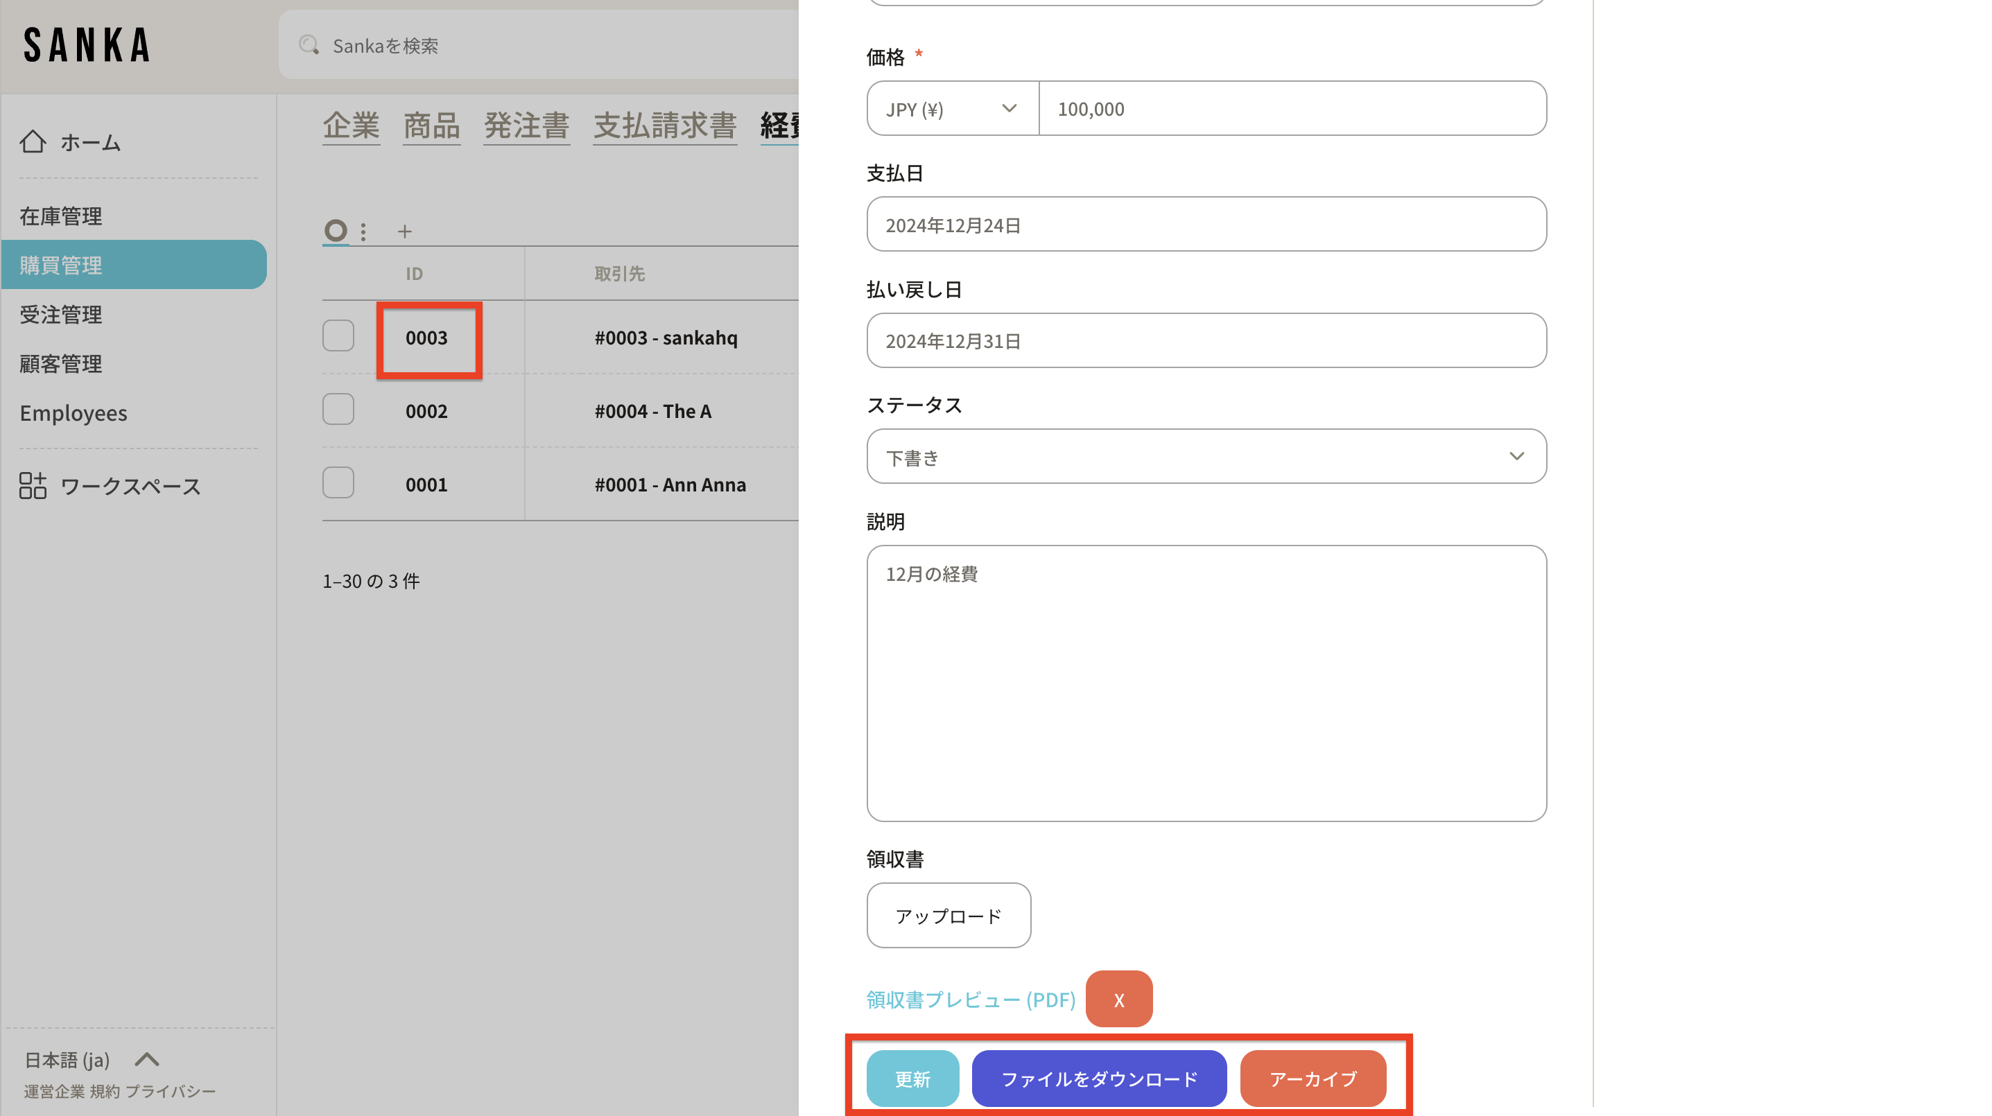Viewport: 1992px width, 1116px height.
Task: Click the 更新 button
Action: (912, 1078)
